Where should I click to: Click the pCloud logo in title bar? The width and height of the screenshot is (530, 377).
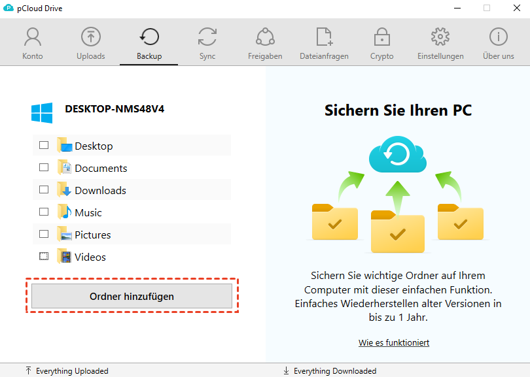[8, 8]
